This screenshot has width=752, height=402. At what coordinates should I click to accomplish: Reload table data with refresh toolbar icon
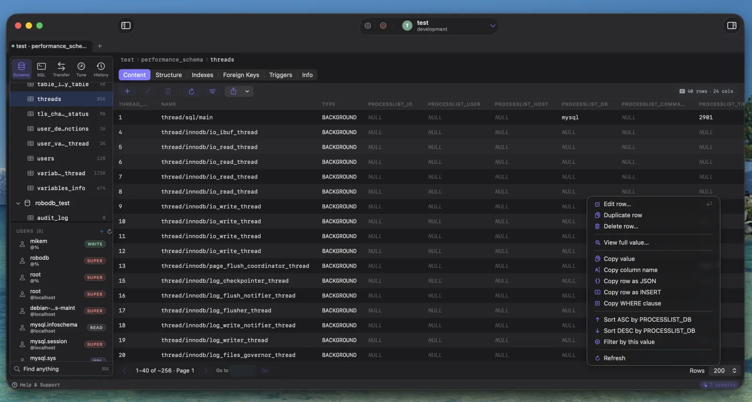(191, 91)
